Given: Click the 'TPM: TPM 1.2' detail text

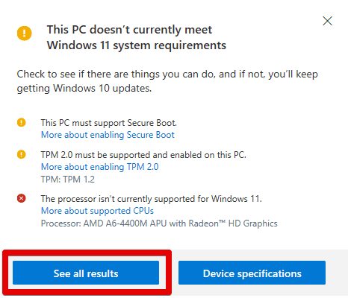Looking at the screenshot, I should point(68,180).
